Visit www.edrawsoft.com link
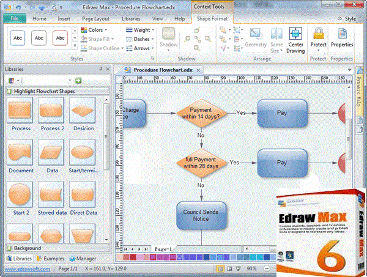Screen dimensions: 367x277 [27, 269]
